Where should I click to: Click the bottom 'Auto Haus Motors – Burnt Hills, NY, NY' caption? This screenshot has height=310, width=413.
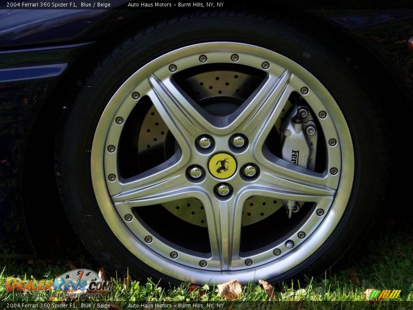[x=176, y=306]
